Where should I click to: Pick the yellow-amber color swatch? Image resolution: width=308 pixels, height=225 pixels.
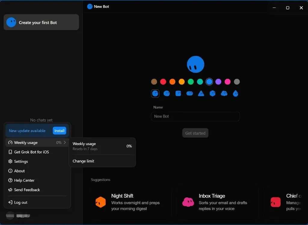pos(181,82)
